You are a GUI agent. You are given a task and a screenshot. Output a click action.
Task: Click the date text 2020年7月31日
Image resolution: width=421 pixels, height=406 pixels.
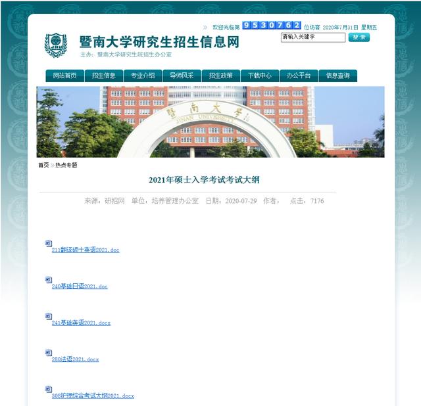click(x=341, y=28)
